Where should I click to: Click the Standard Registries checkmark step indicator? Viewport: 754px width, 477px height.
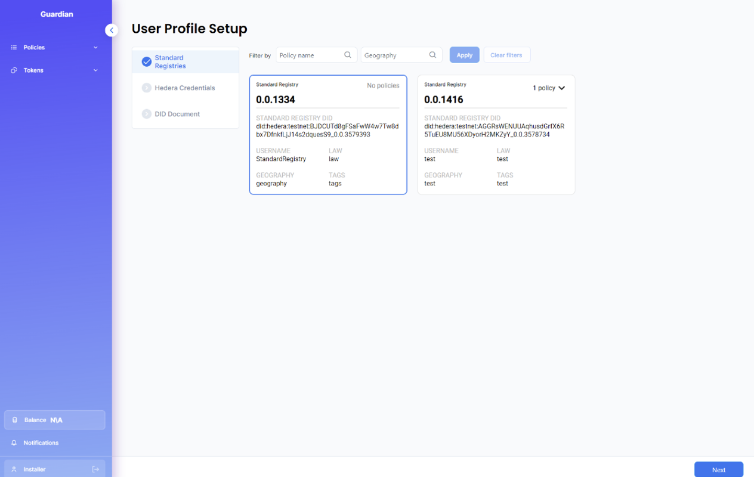[x=146, y=62]
